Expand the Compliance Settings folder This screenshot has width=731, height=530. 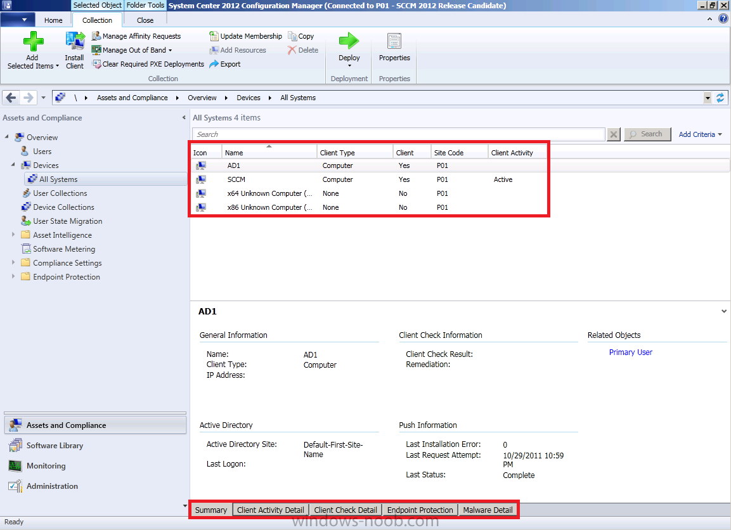13,262
